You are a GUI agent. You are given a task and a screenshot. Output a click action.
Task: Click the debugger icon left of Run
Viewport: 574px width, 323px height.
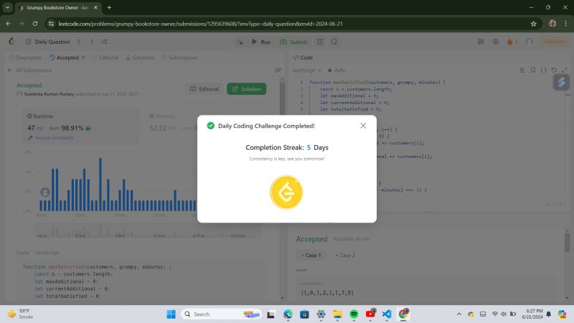click(x=240, y=42)
